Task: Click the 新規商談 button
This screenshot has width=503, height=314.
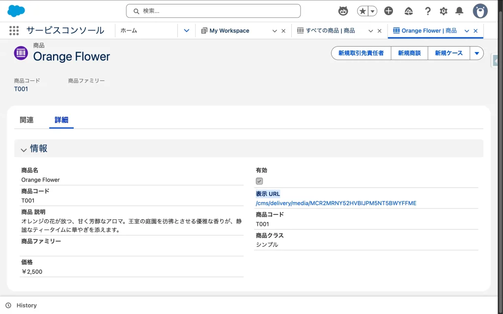Action: click(409, 53)
